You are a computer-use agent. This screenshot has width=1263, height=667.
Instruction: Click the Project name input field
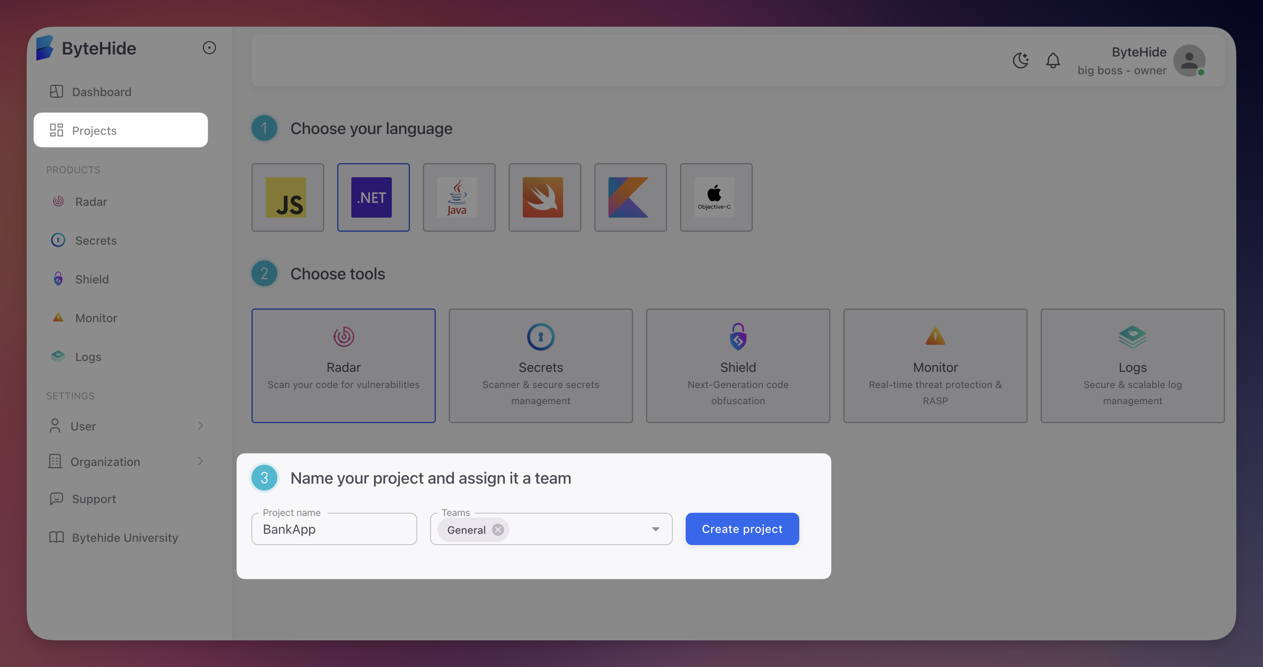click(334, 529)
